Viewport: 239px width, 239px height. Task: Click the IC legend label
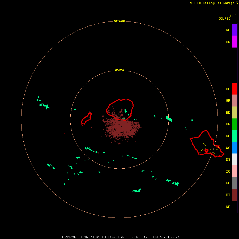pyautogui.click(x=228, y=172)
